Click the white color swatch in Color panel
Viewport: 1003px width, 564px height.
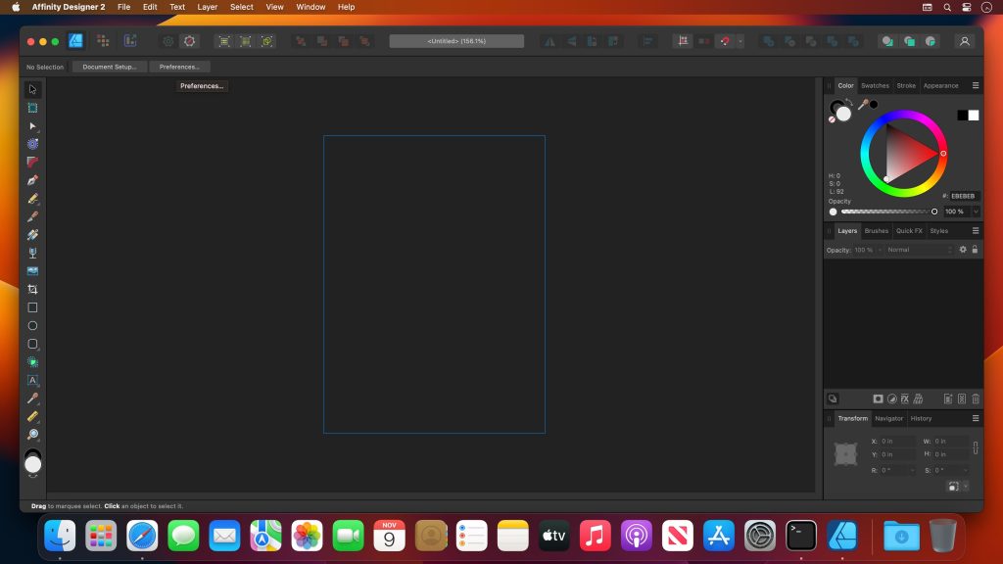click(x=974, y=116)
